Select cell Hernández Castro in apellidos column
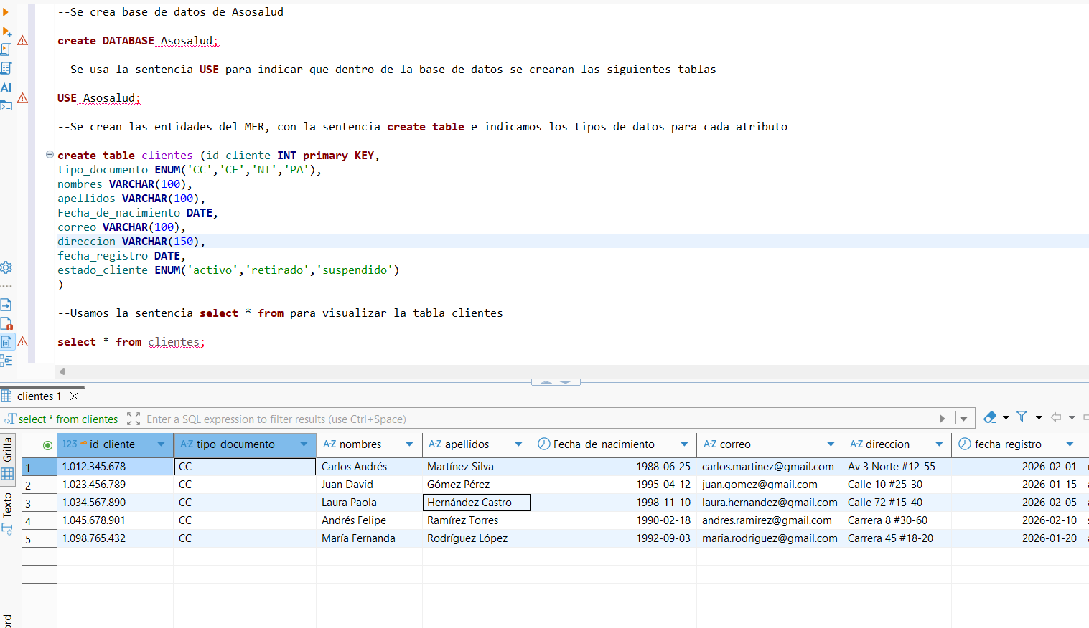Viewport: 1089px width, 628px height. pos(477,503)
